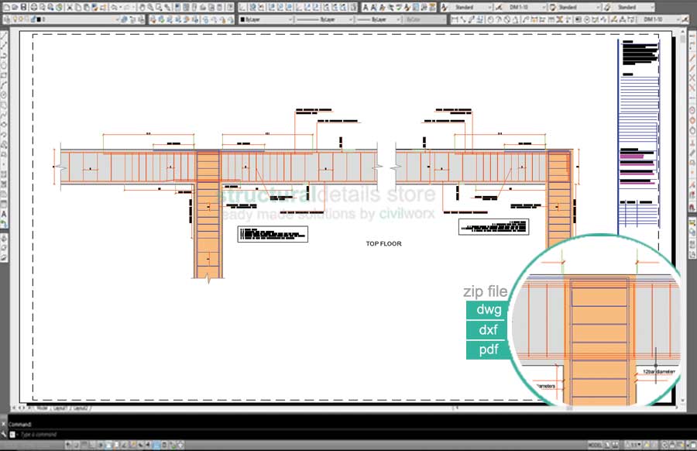Click the New drawing icon

click(x=5, y=7)
